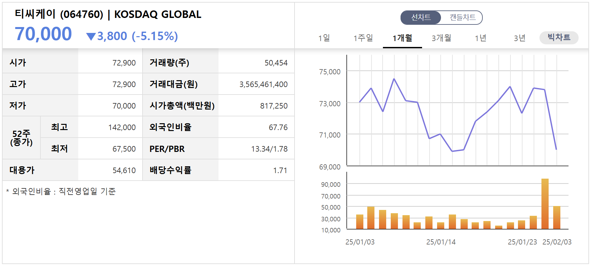Click the 외국인비율 value 67.76
The image size is (592, 266).
click(278, 127)
